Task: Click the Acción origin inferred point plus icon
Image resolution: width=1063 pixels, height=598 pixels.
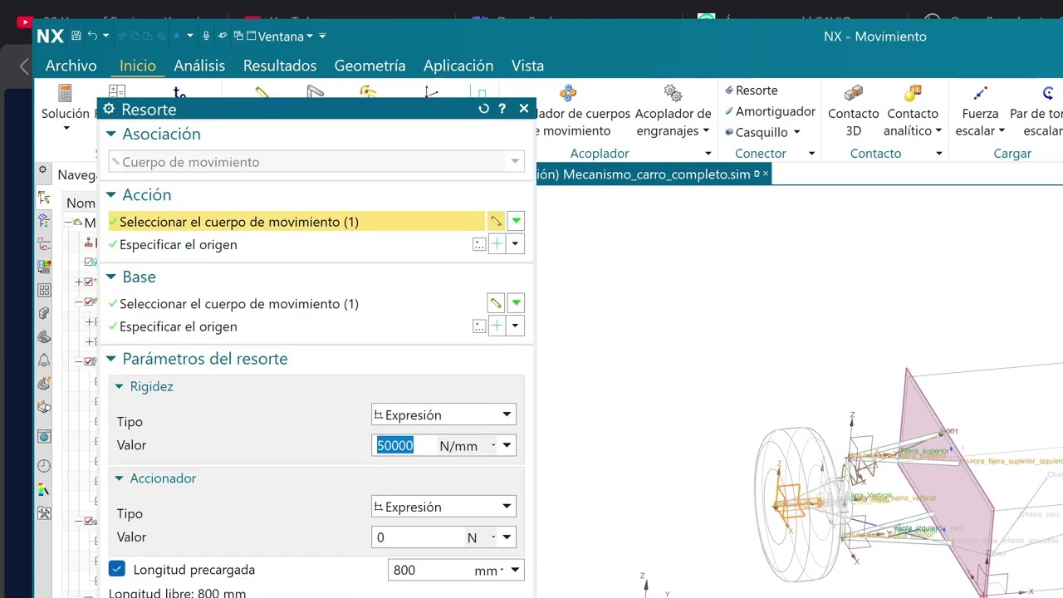Action: click(497, 244)
